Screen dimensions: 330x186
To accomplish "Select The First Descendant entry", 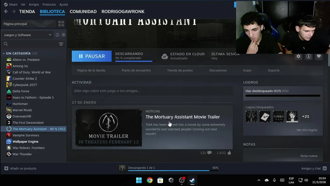I will 28,123.
